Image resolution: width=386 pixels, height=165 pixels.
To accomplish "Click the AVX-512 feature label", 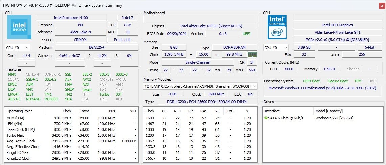I will tap(106, 79).
